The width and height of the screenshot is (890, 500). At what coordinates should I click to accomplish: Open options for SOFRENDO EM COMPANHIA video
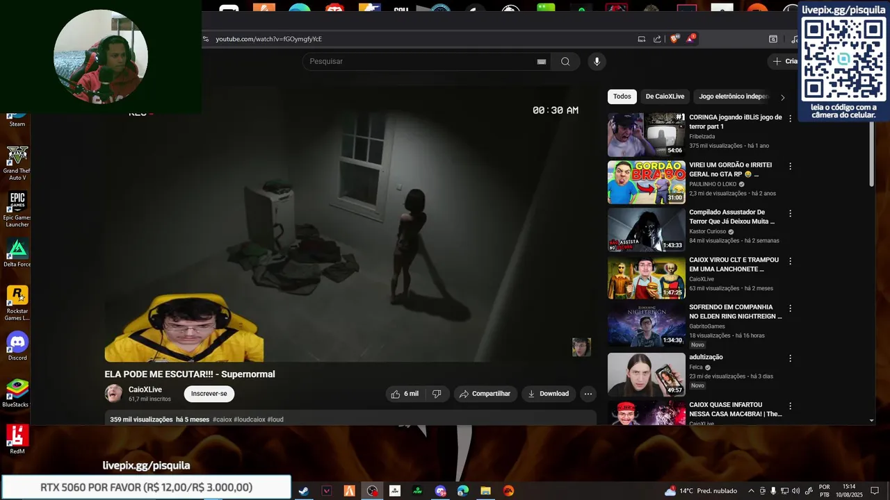[790, 308]
